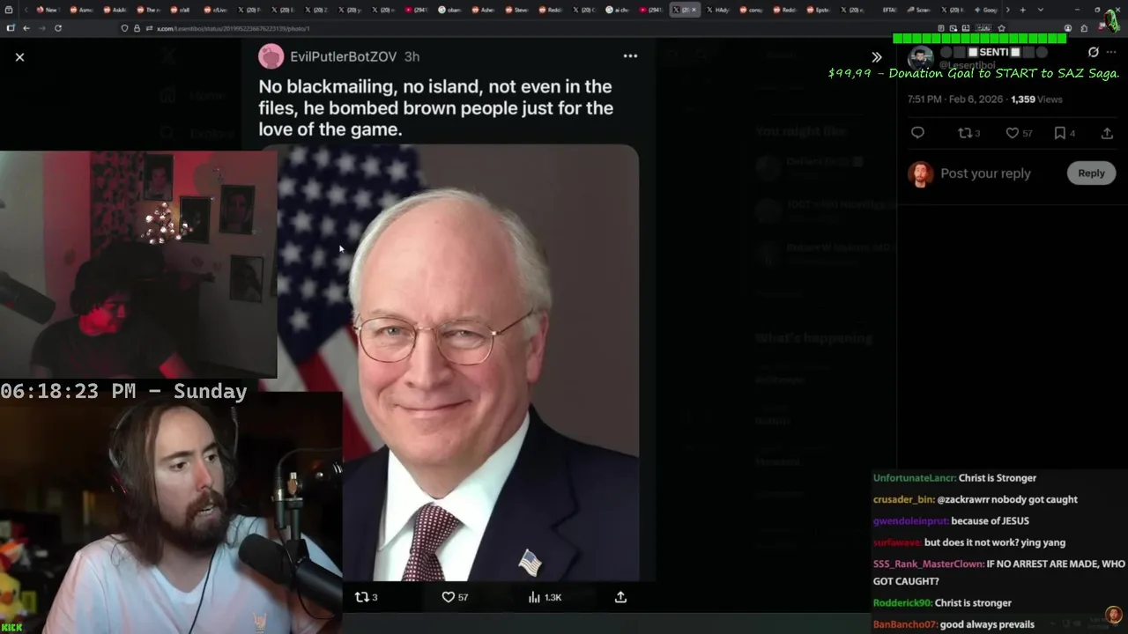Open a new tab with plus button
The height and width of the screenshot is (634, 1128).
coord(1022,10)
